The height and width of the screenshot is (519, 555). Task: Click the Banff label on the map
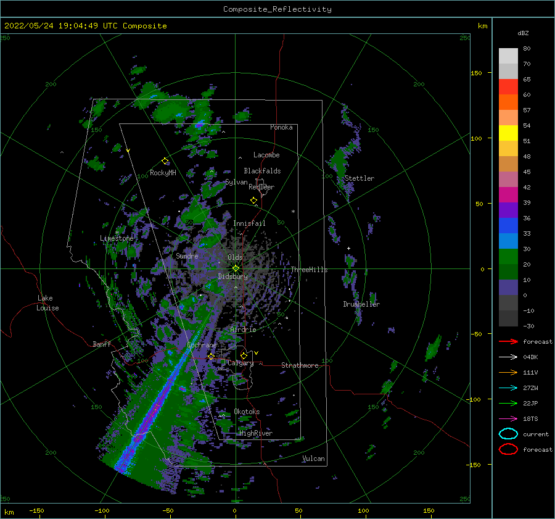(x=102, y=344)
